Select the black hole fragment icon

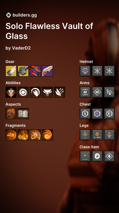pyautogui.click(x=35, y=135)
